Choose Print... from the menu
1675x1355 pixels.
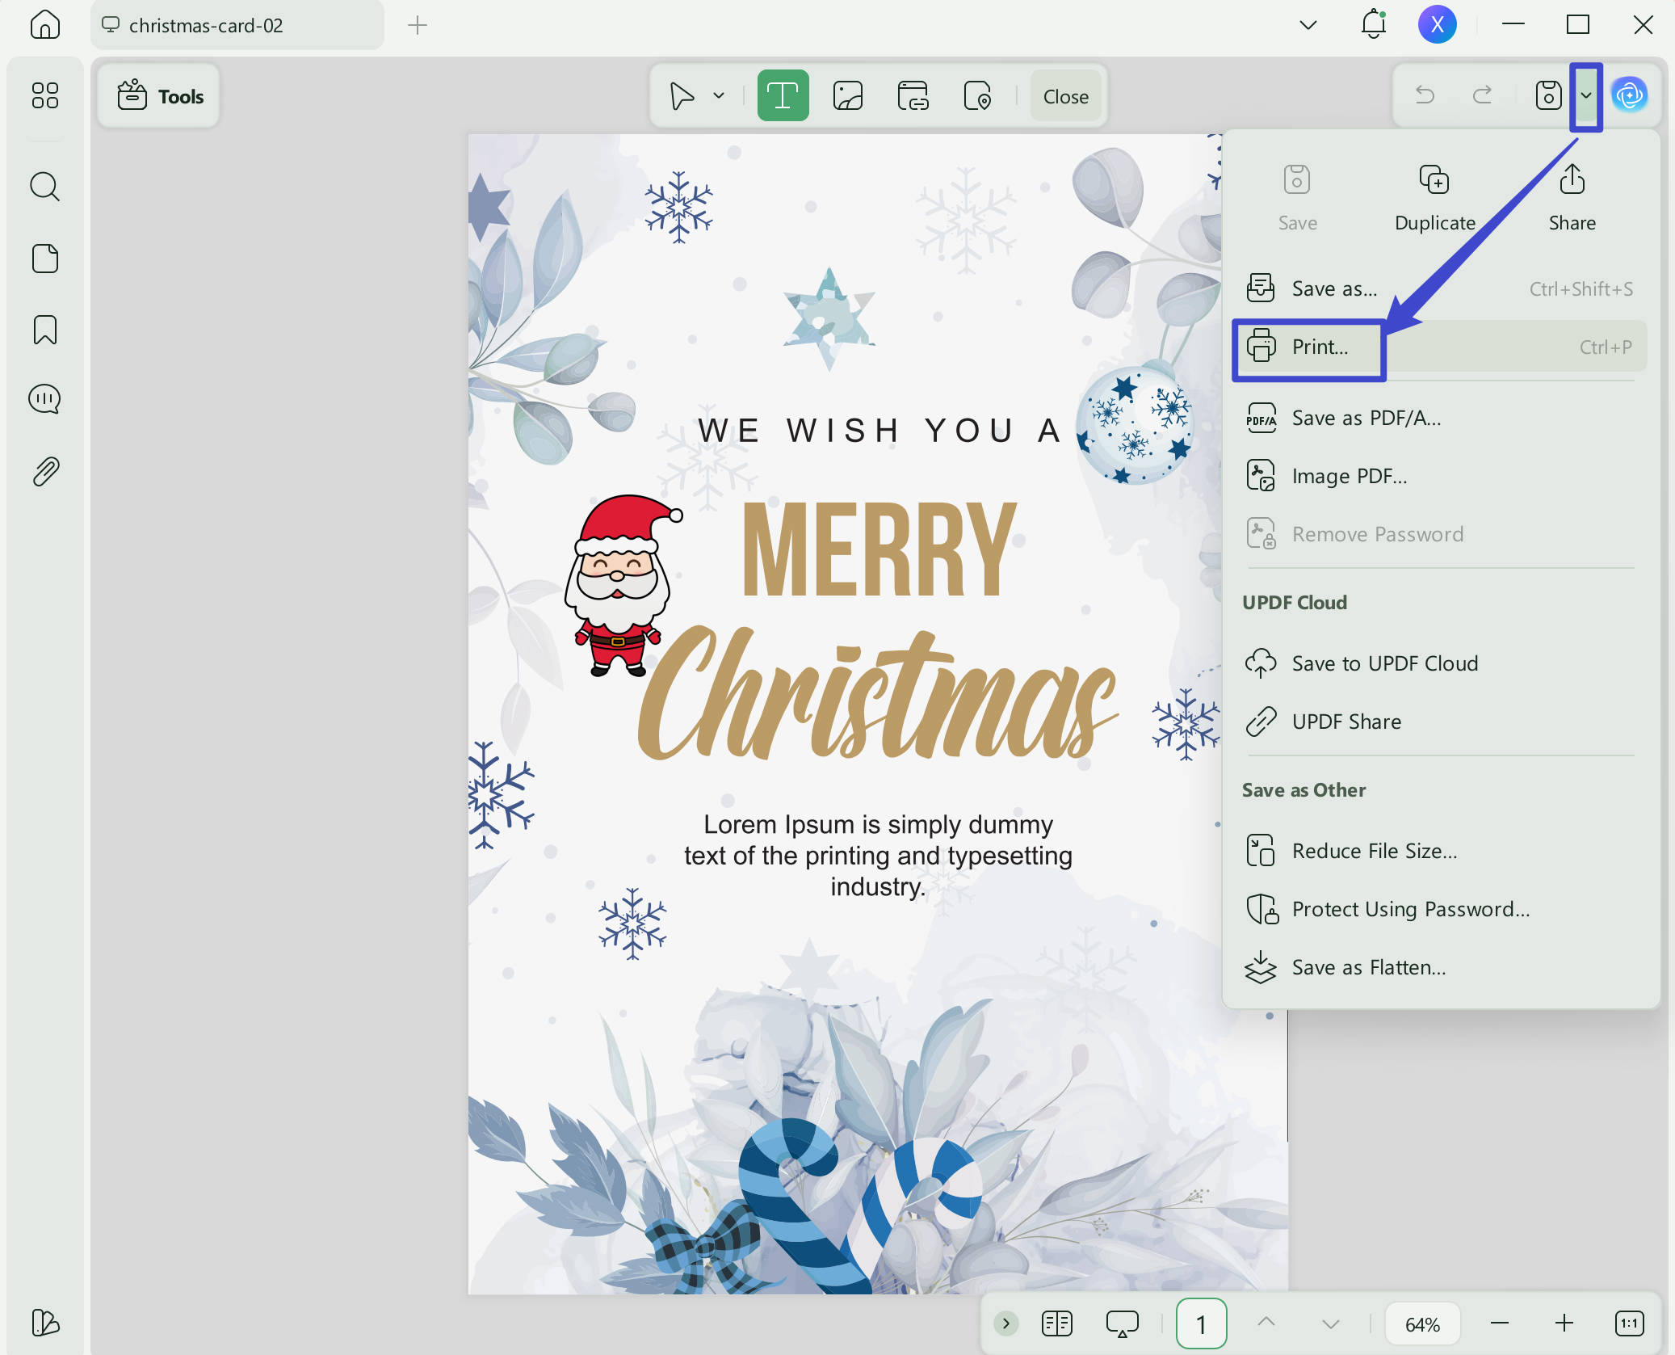coord(1442,347)
